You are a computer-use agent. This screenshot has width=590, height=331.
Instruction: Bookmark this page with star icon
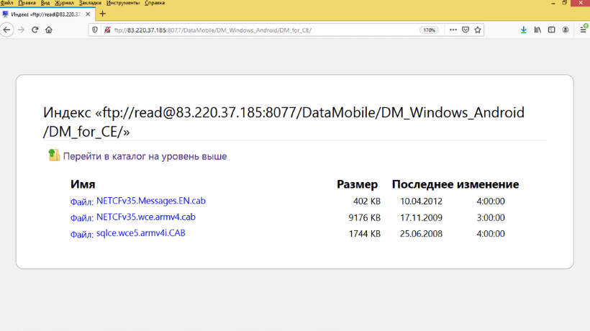[478, 30]
